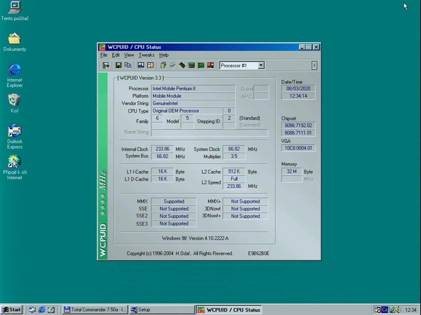
Task: Click the Memory value 32 M
Action: [291, 171]
